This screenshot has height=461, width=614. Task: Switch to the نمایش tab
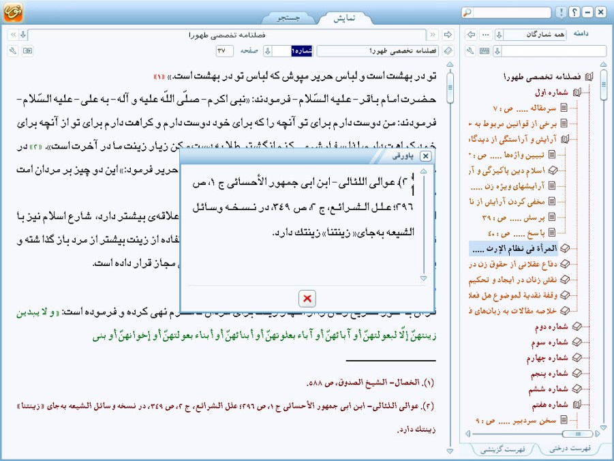click(x=344, y=18)
